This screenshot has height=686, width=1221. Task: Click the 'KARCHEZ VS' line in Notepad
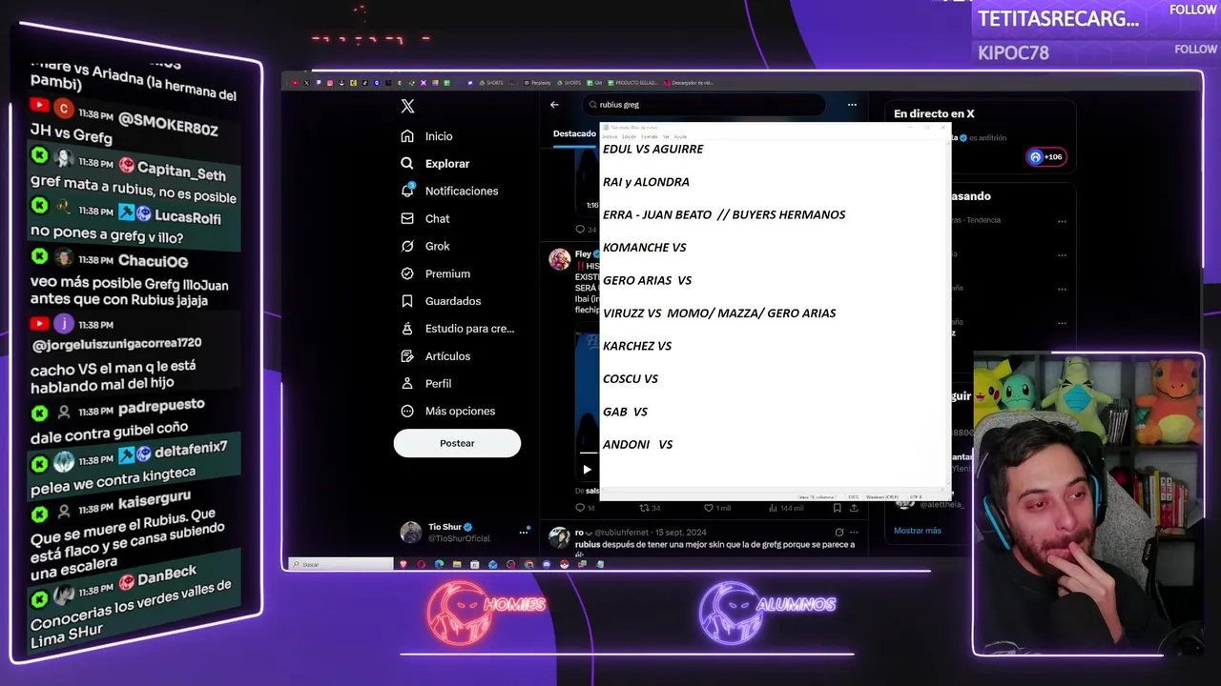tap(637, 346)
